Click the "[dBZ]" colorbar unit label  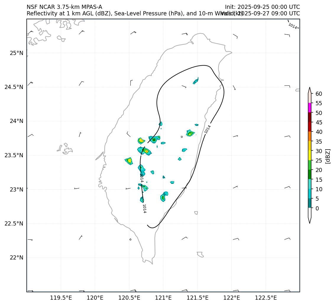[x=327, y=156]
